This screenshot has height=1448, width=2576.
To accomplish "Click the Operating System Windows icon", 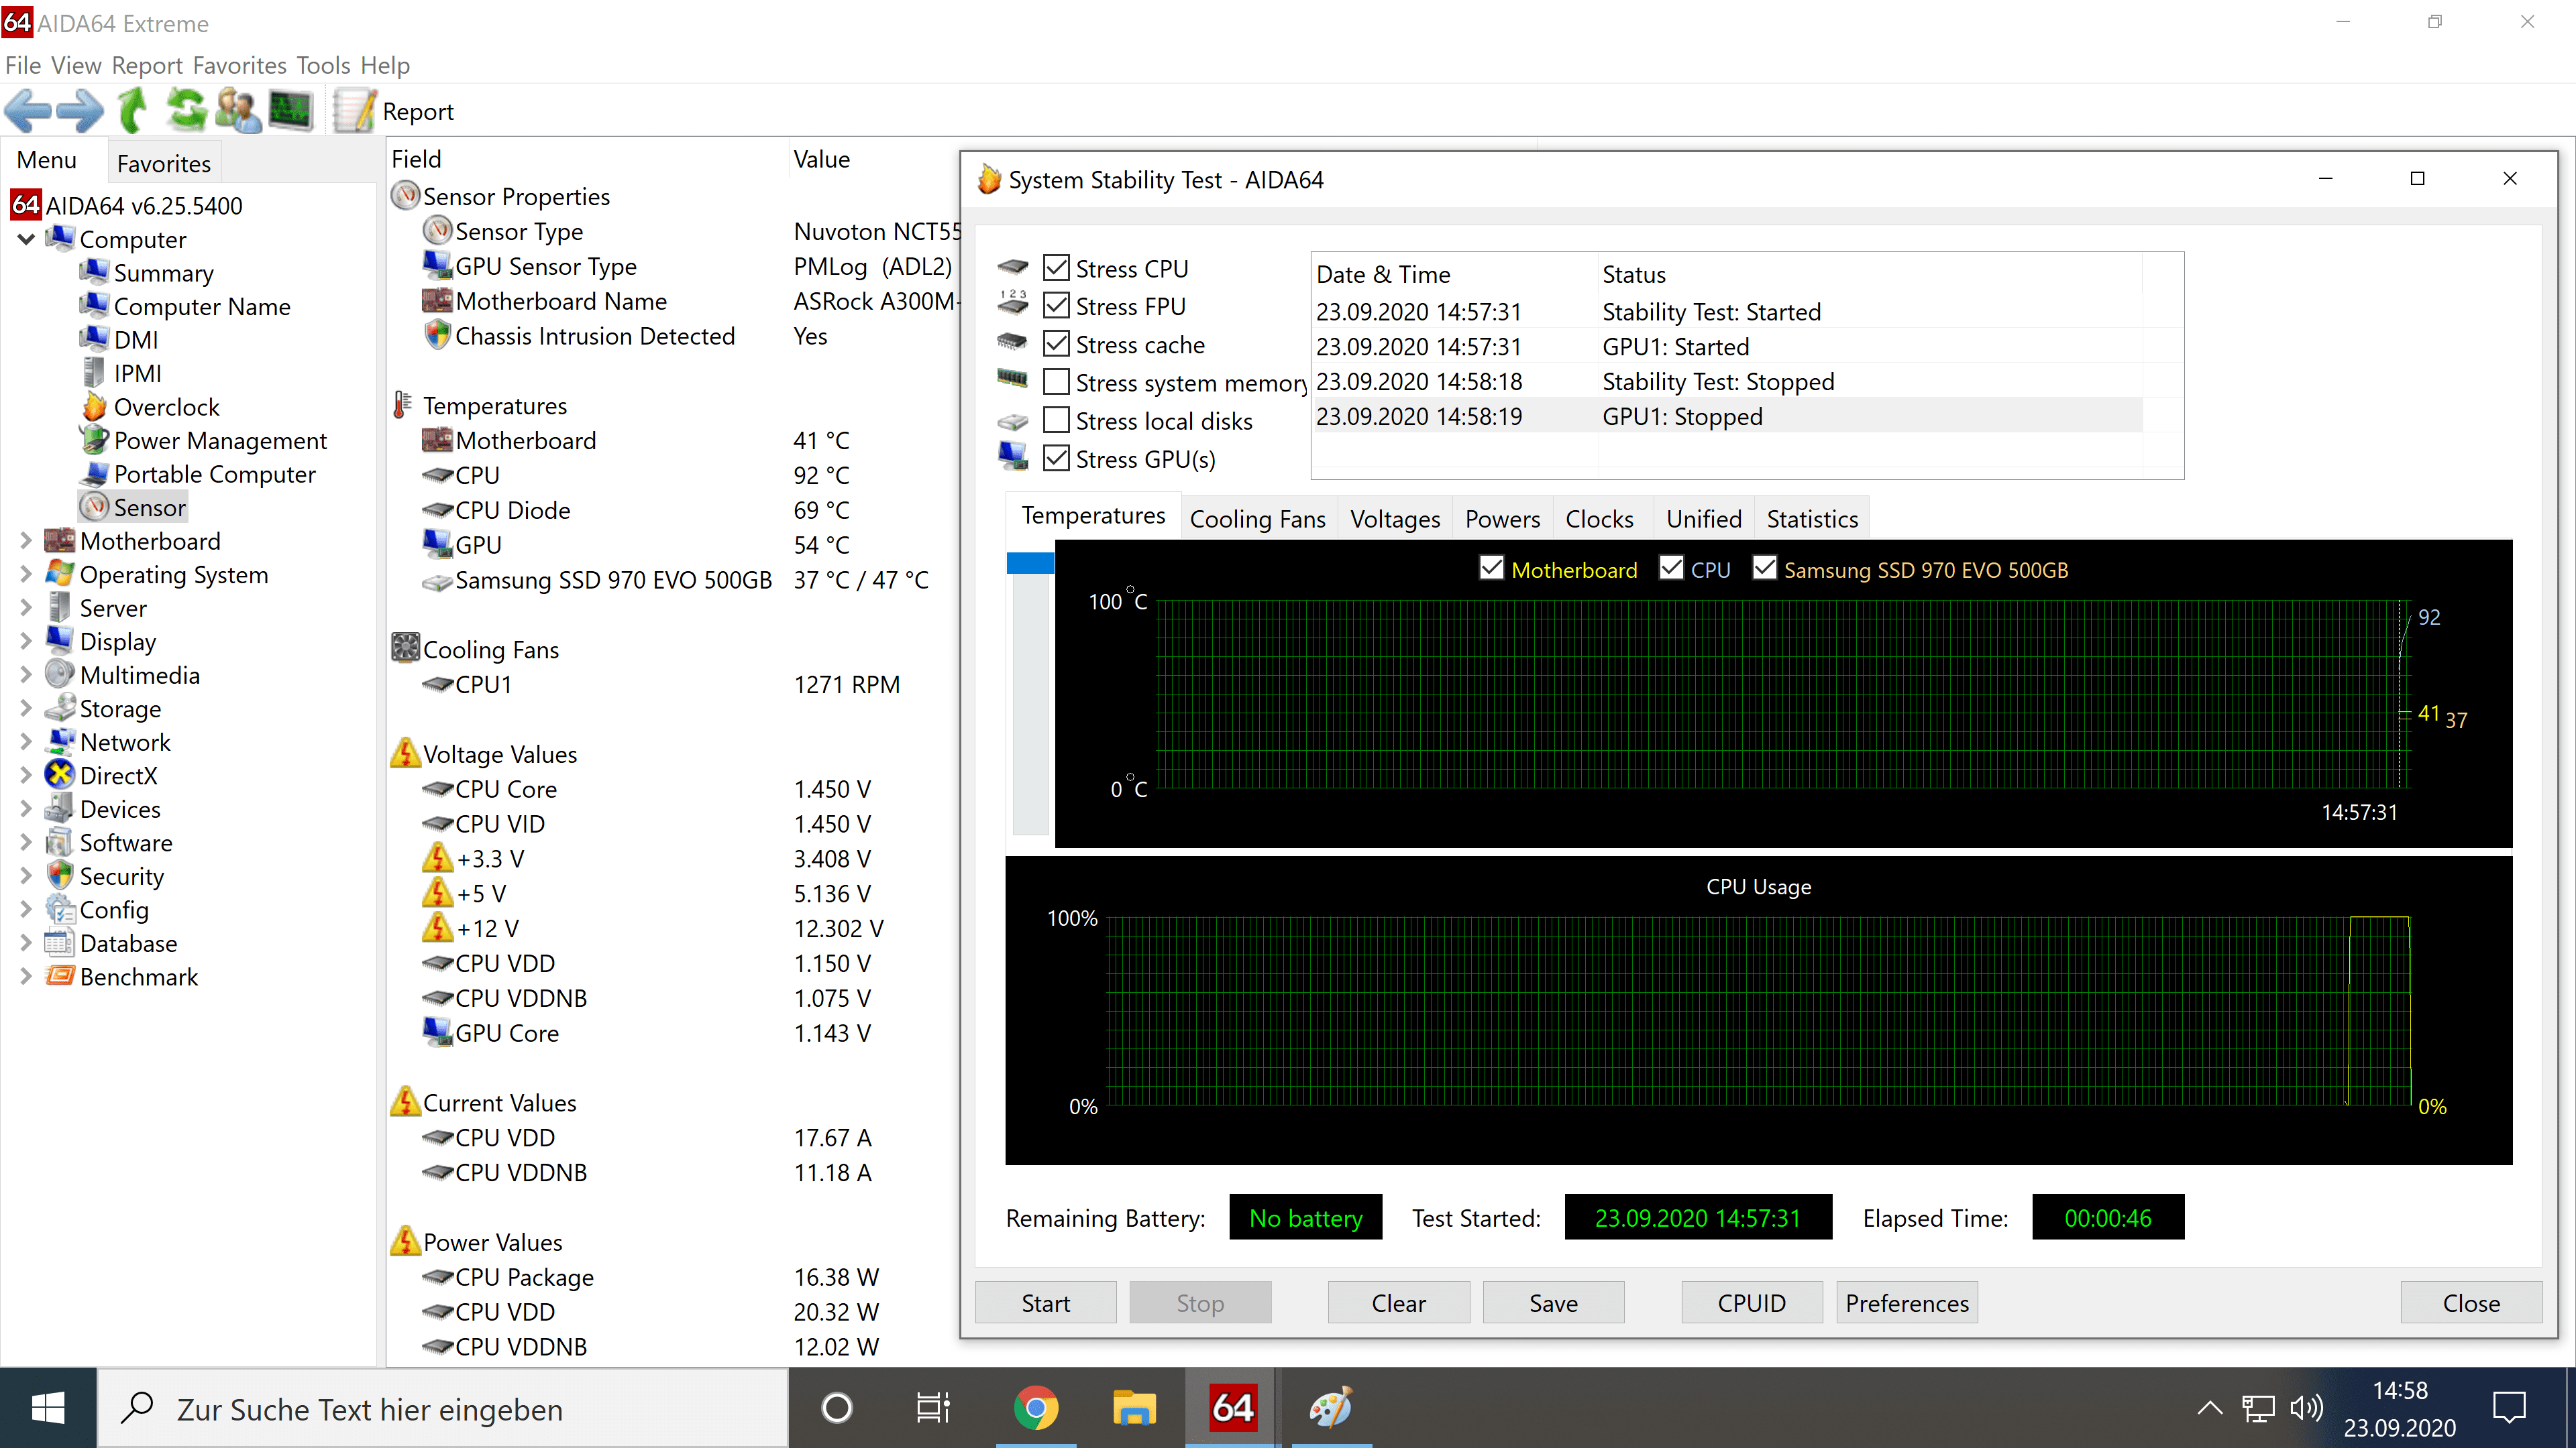I will (60, 574).
